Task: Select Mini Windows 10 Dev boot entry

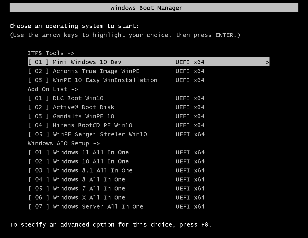Action: coord(149,62)
